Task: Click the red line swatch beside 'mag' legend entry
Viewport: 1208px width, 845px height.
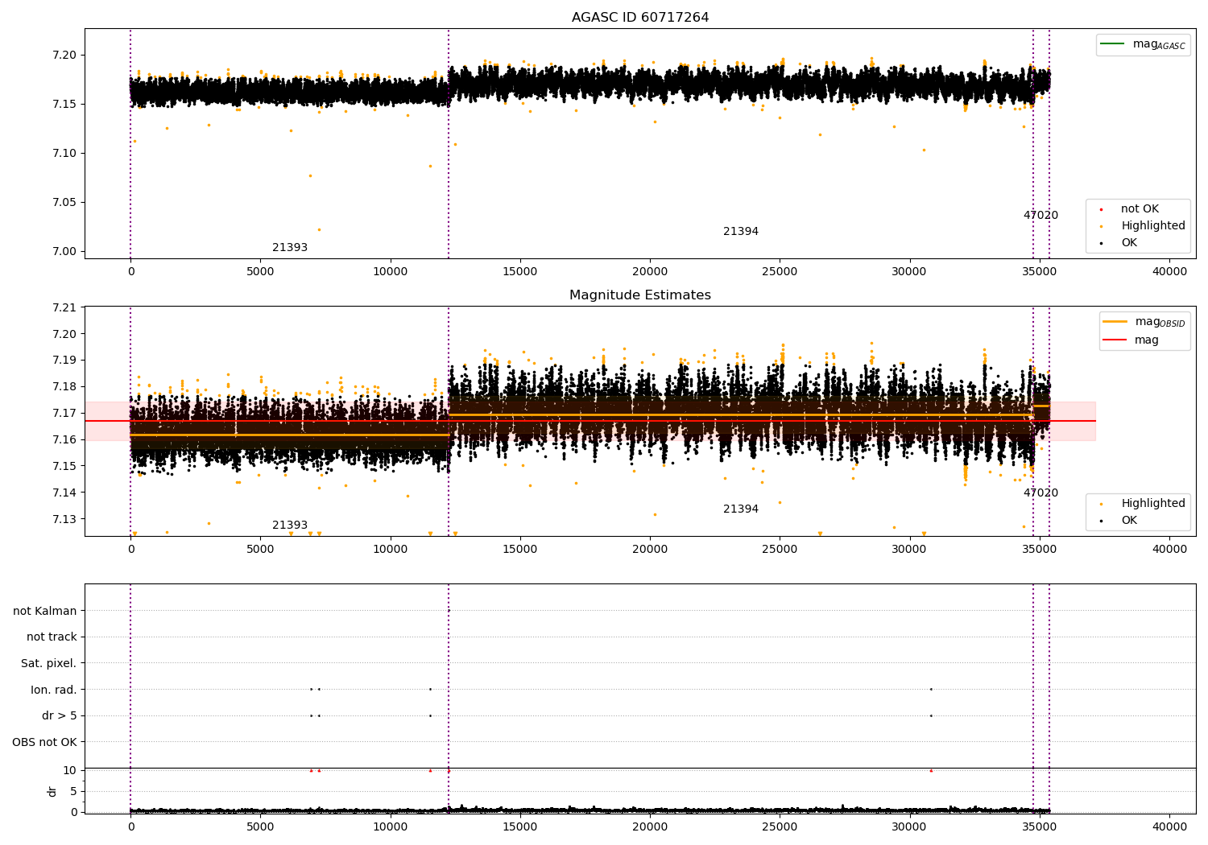Action: 1115,340
